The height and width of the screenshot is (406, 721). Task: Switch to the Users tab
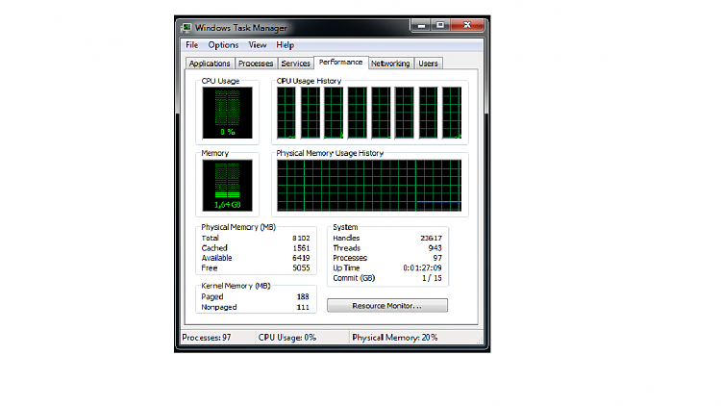428,63
